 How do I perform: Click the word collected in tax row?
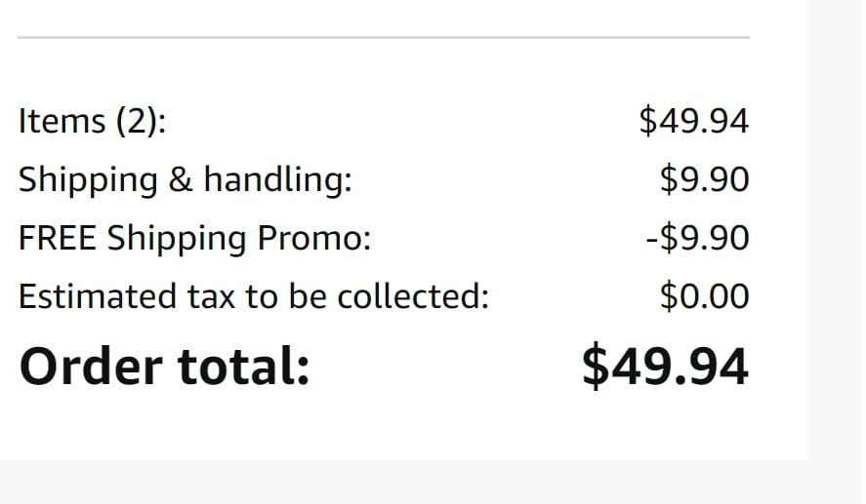413,296
